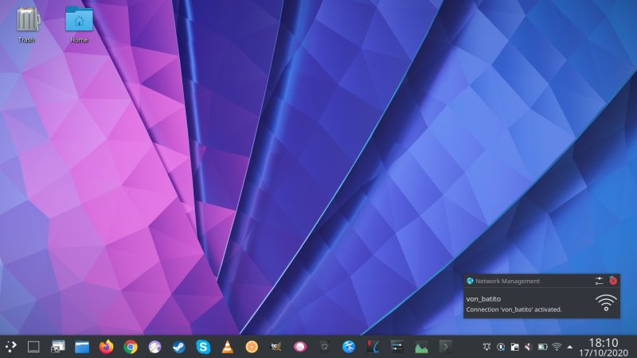This screenshot has height=358, width=637.
Task: Launch Steam from the taskbar
Action: [x=178, y=347]
